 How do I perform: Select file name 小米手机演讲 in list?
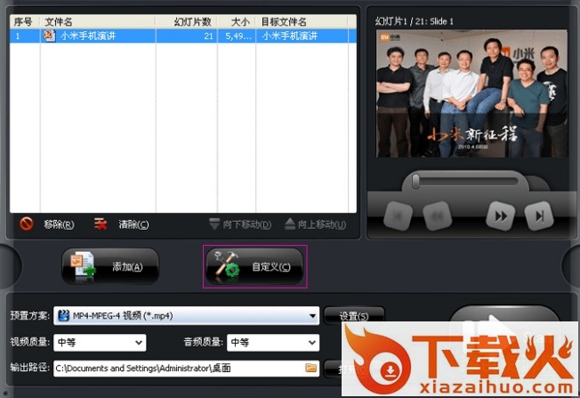click(88, 36)
